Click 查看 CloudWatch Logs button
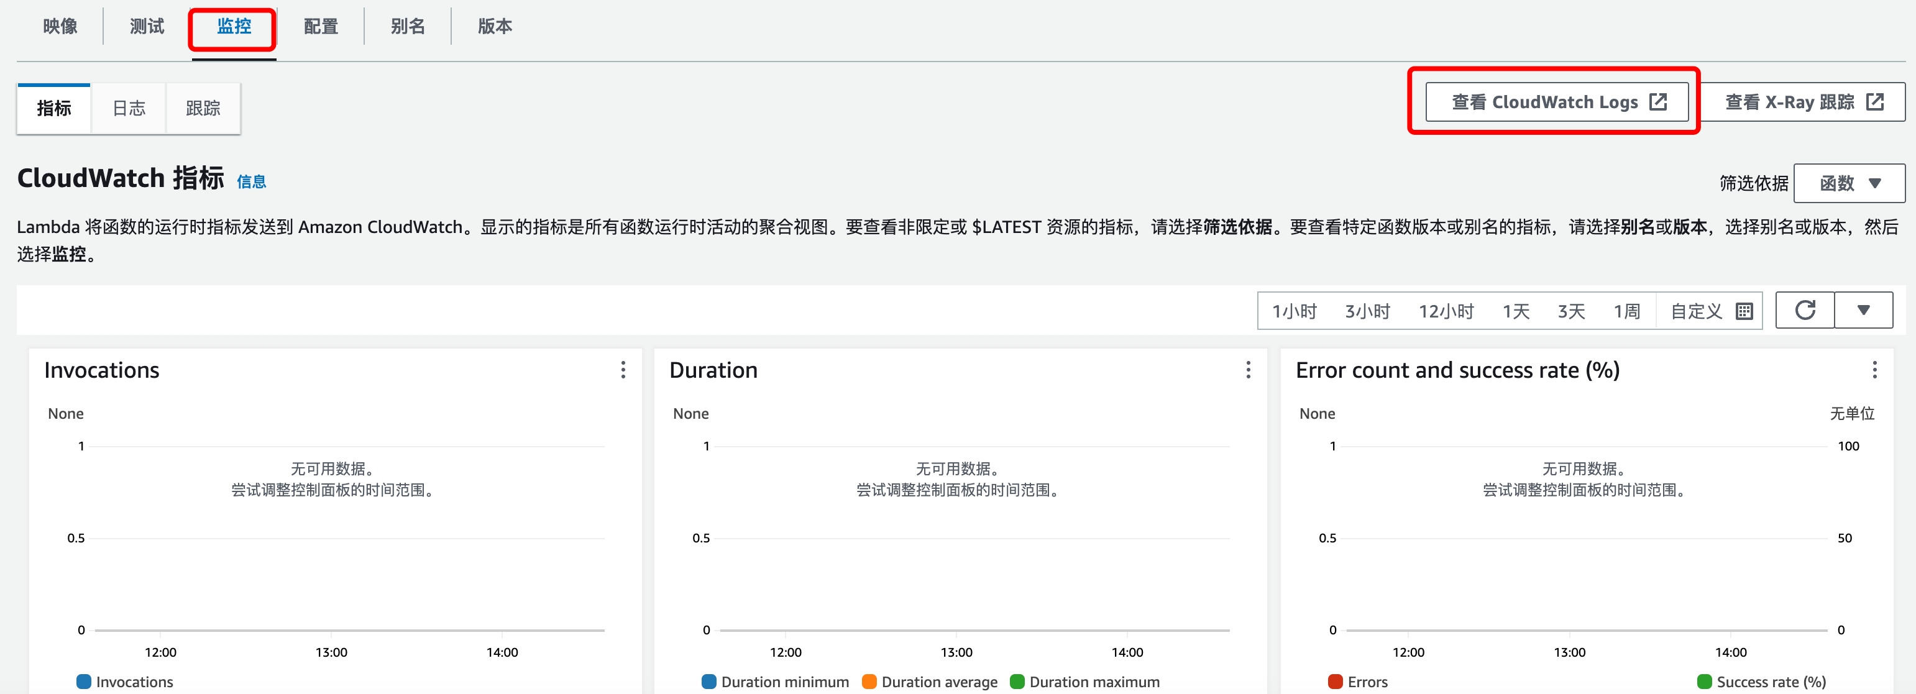This screenshot has height=694, width=1916. [1557, 102]
